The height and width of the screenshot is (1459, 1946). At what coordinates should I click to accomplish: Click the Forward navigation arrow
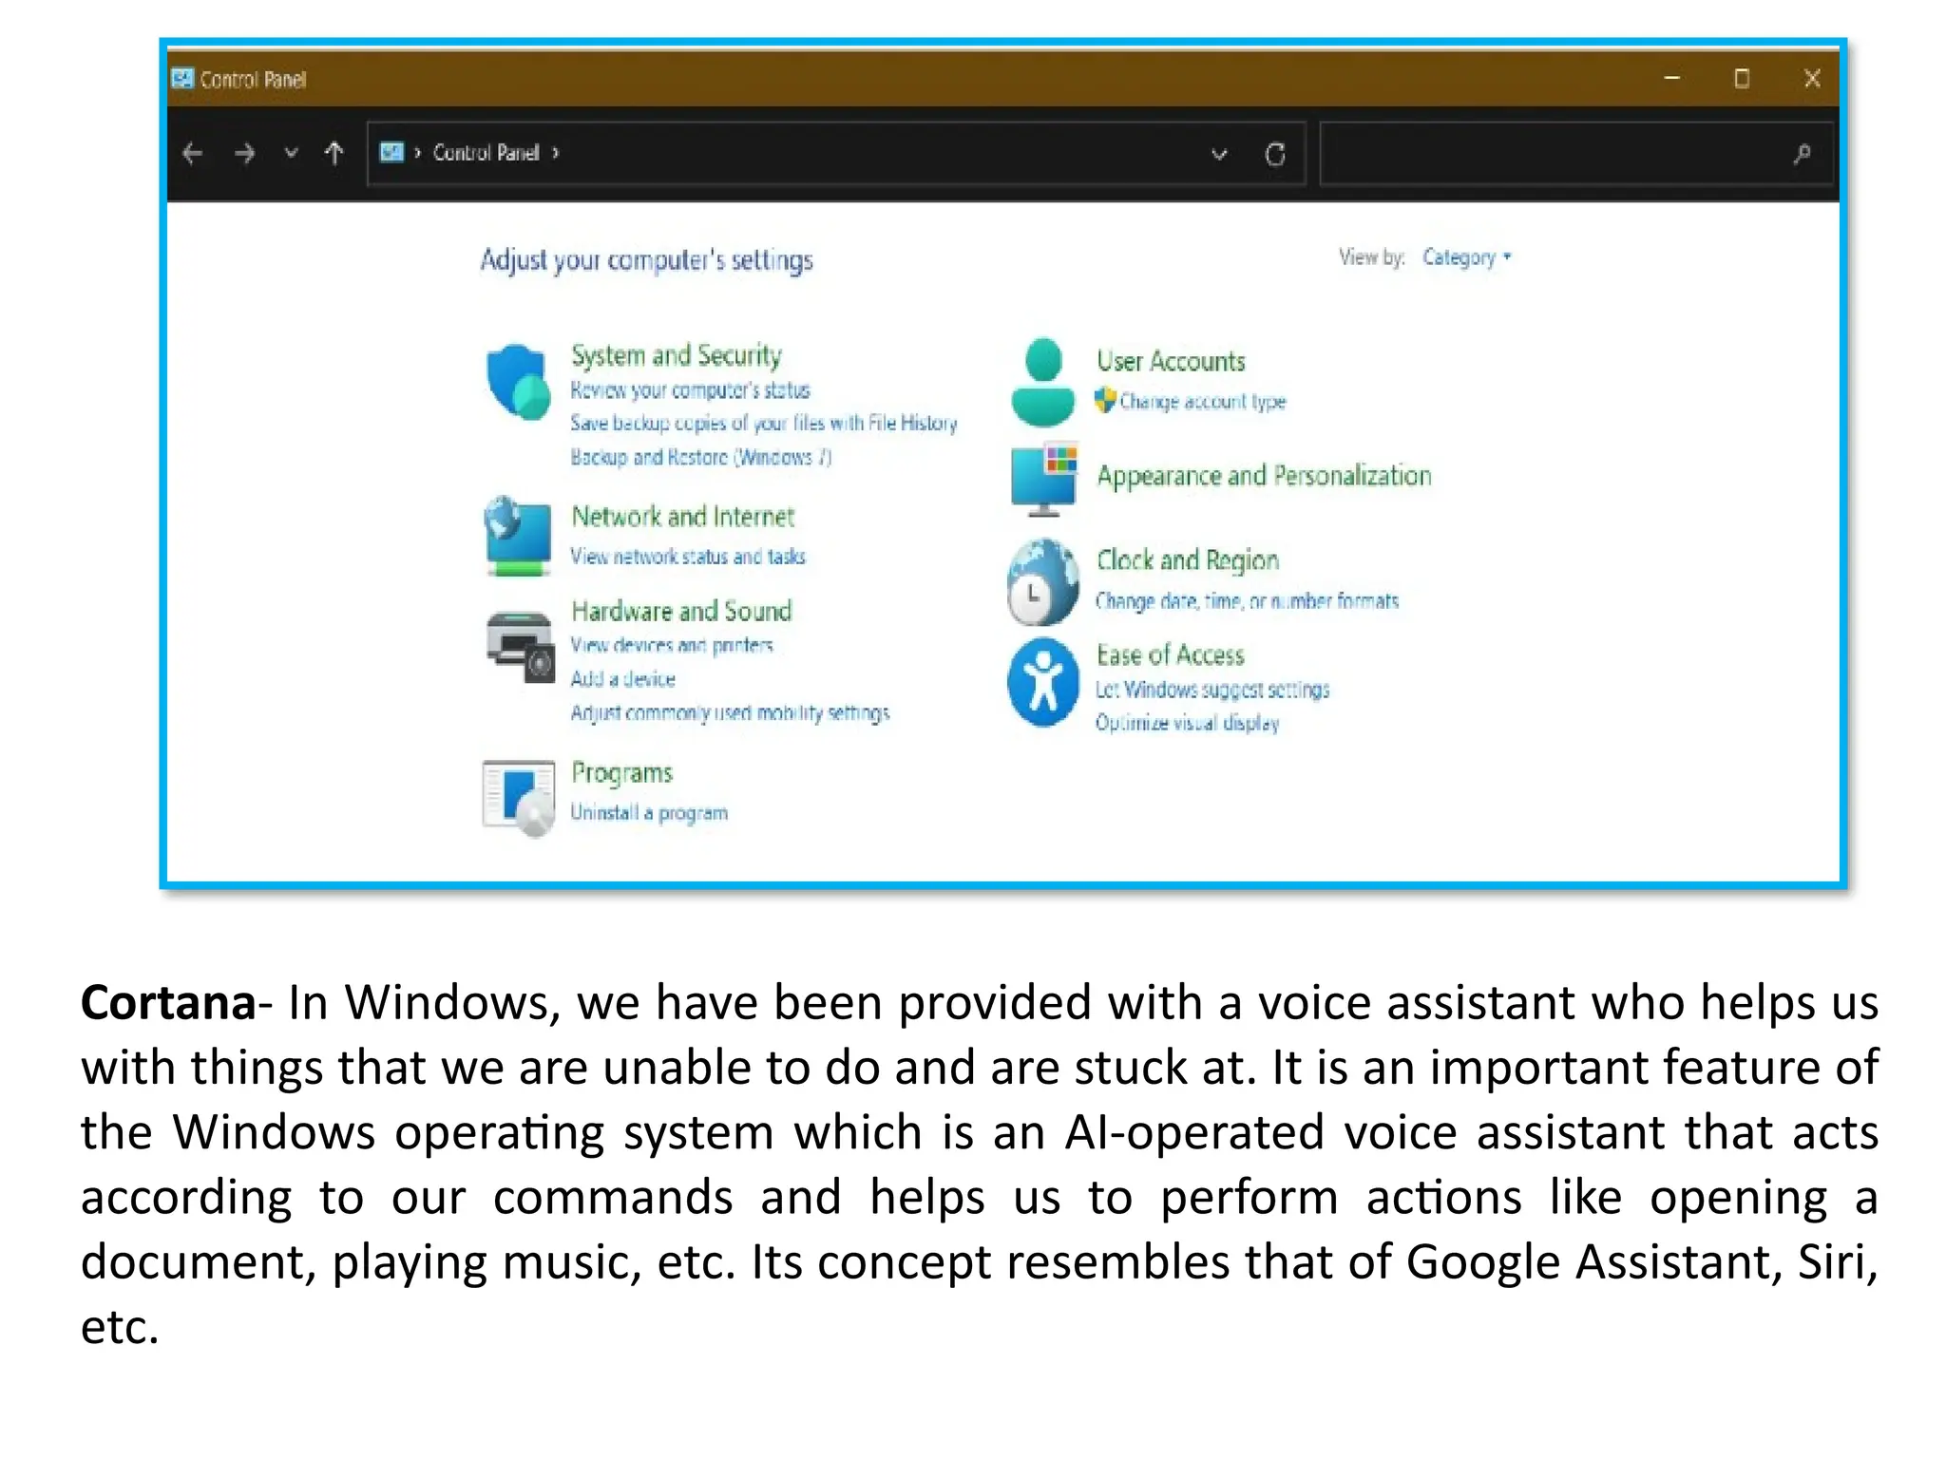tap(244, 153)
